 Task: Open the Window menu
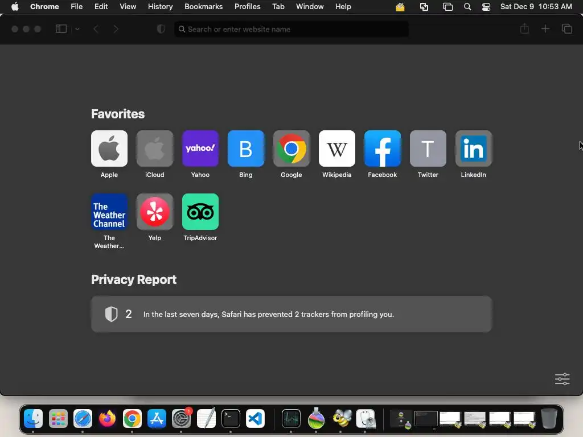[x=310, y=7]
